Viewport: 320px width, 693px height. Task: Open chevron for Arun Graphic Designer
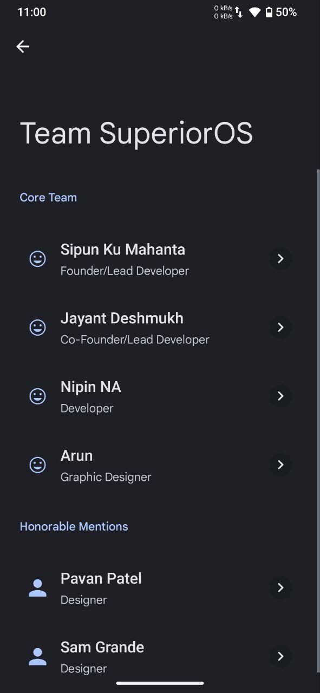point(280,465)
